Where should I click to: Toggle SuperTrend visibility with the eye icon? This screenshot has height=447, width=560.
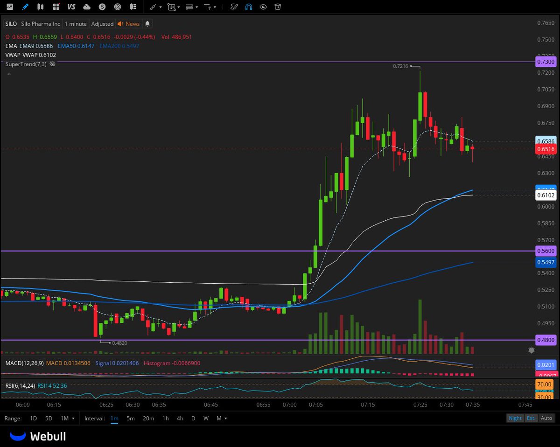click(52, 64)
